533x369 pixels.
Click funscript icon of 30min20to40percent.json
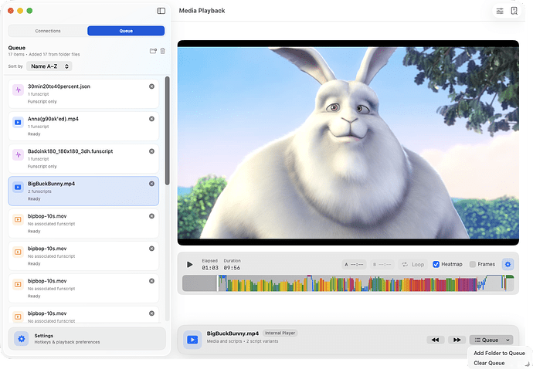coord(18,90)
